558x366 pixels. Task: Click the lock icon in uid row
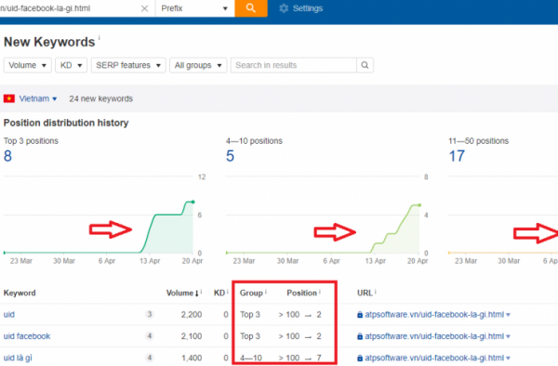tap(360, 315)
